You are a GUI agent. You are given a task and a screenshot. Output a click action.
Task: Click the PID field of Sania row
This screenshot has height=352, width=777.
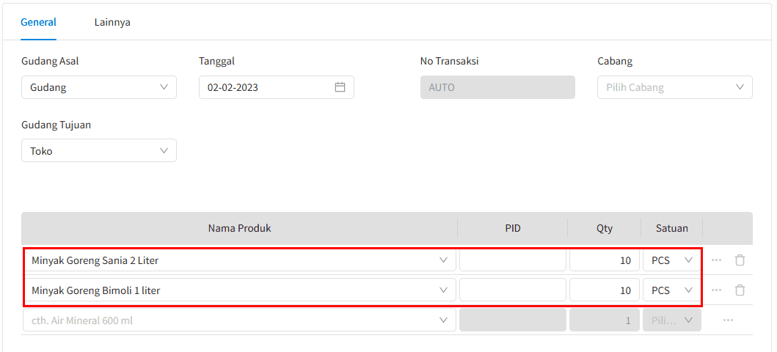[512, 260]
